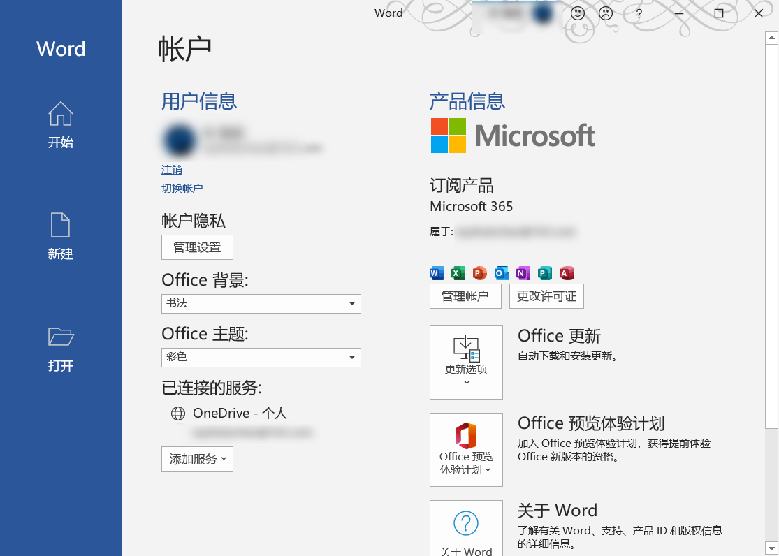
Task: Click the 已连接的服务 heading
Action: pyautogui.click(x=212, y=388)
